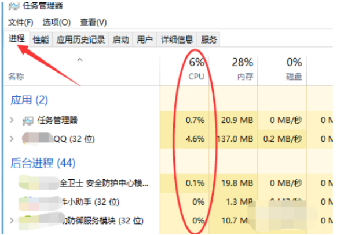The height and width of the screenshot is (235, 337).
Task: Expand the QQ (32 位) process entry
Action: click(x=12, y=139)
